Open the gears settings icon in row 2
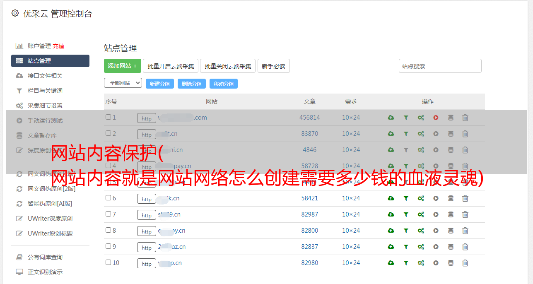 click(x=421, y=134)
